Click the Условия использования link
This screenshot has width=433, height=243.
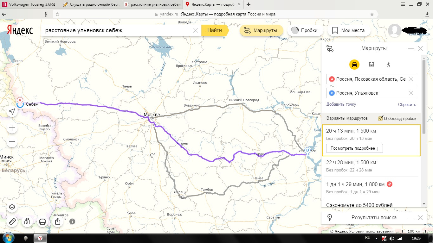coord(372,232)
